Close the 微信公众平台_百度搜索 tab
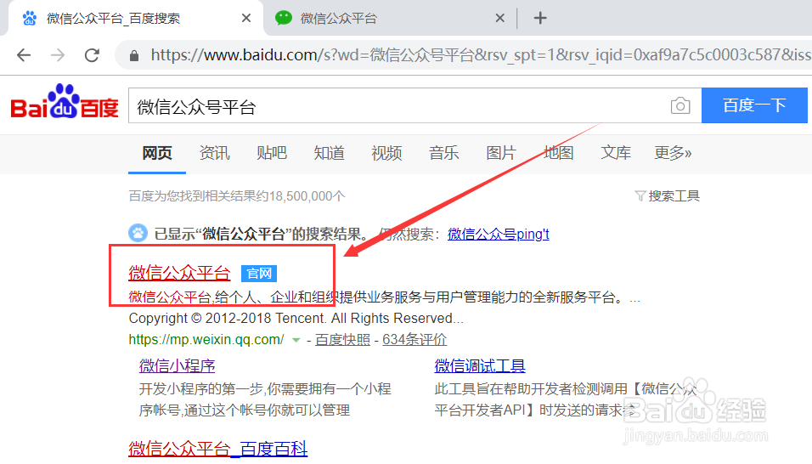Viewport: 812px width, 464px height. (x=246, y=18)
